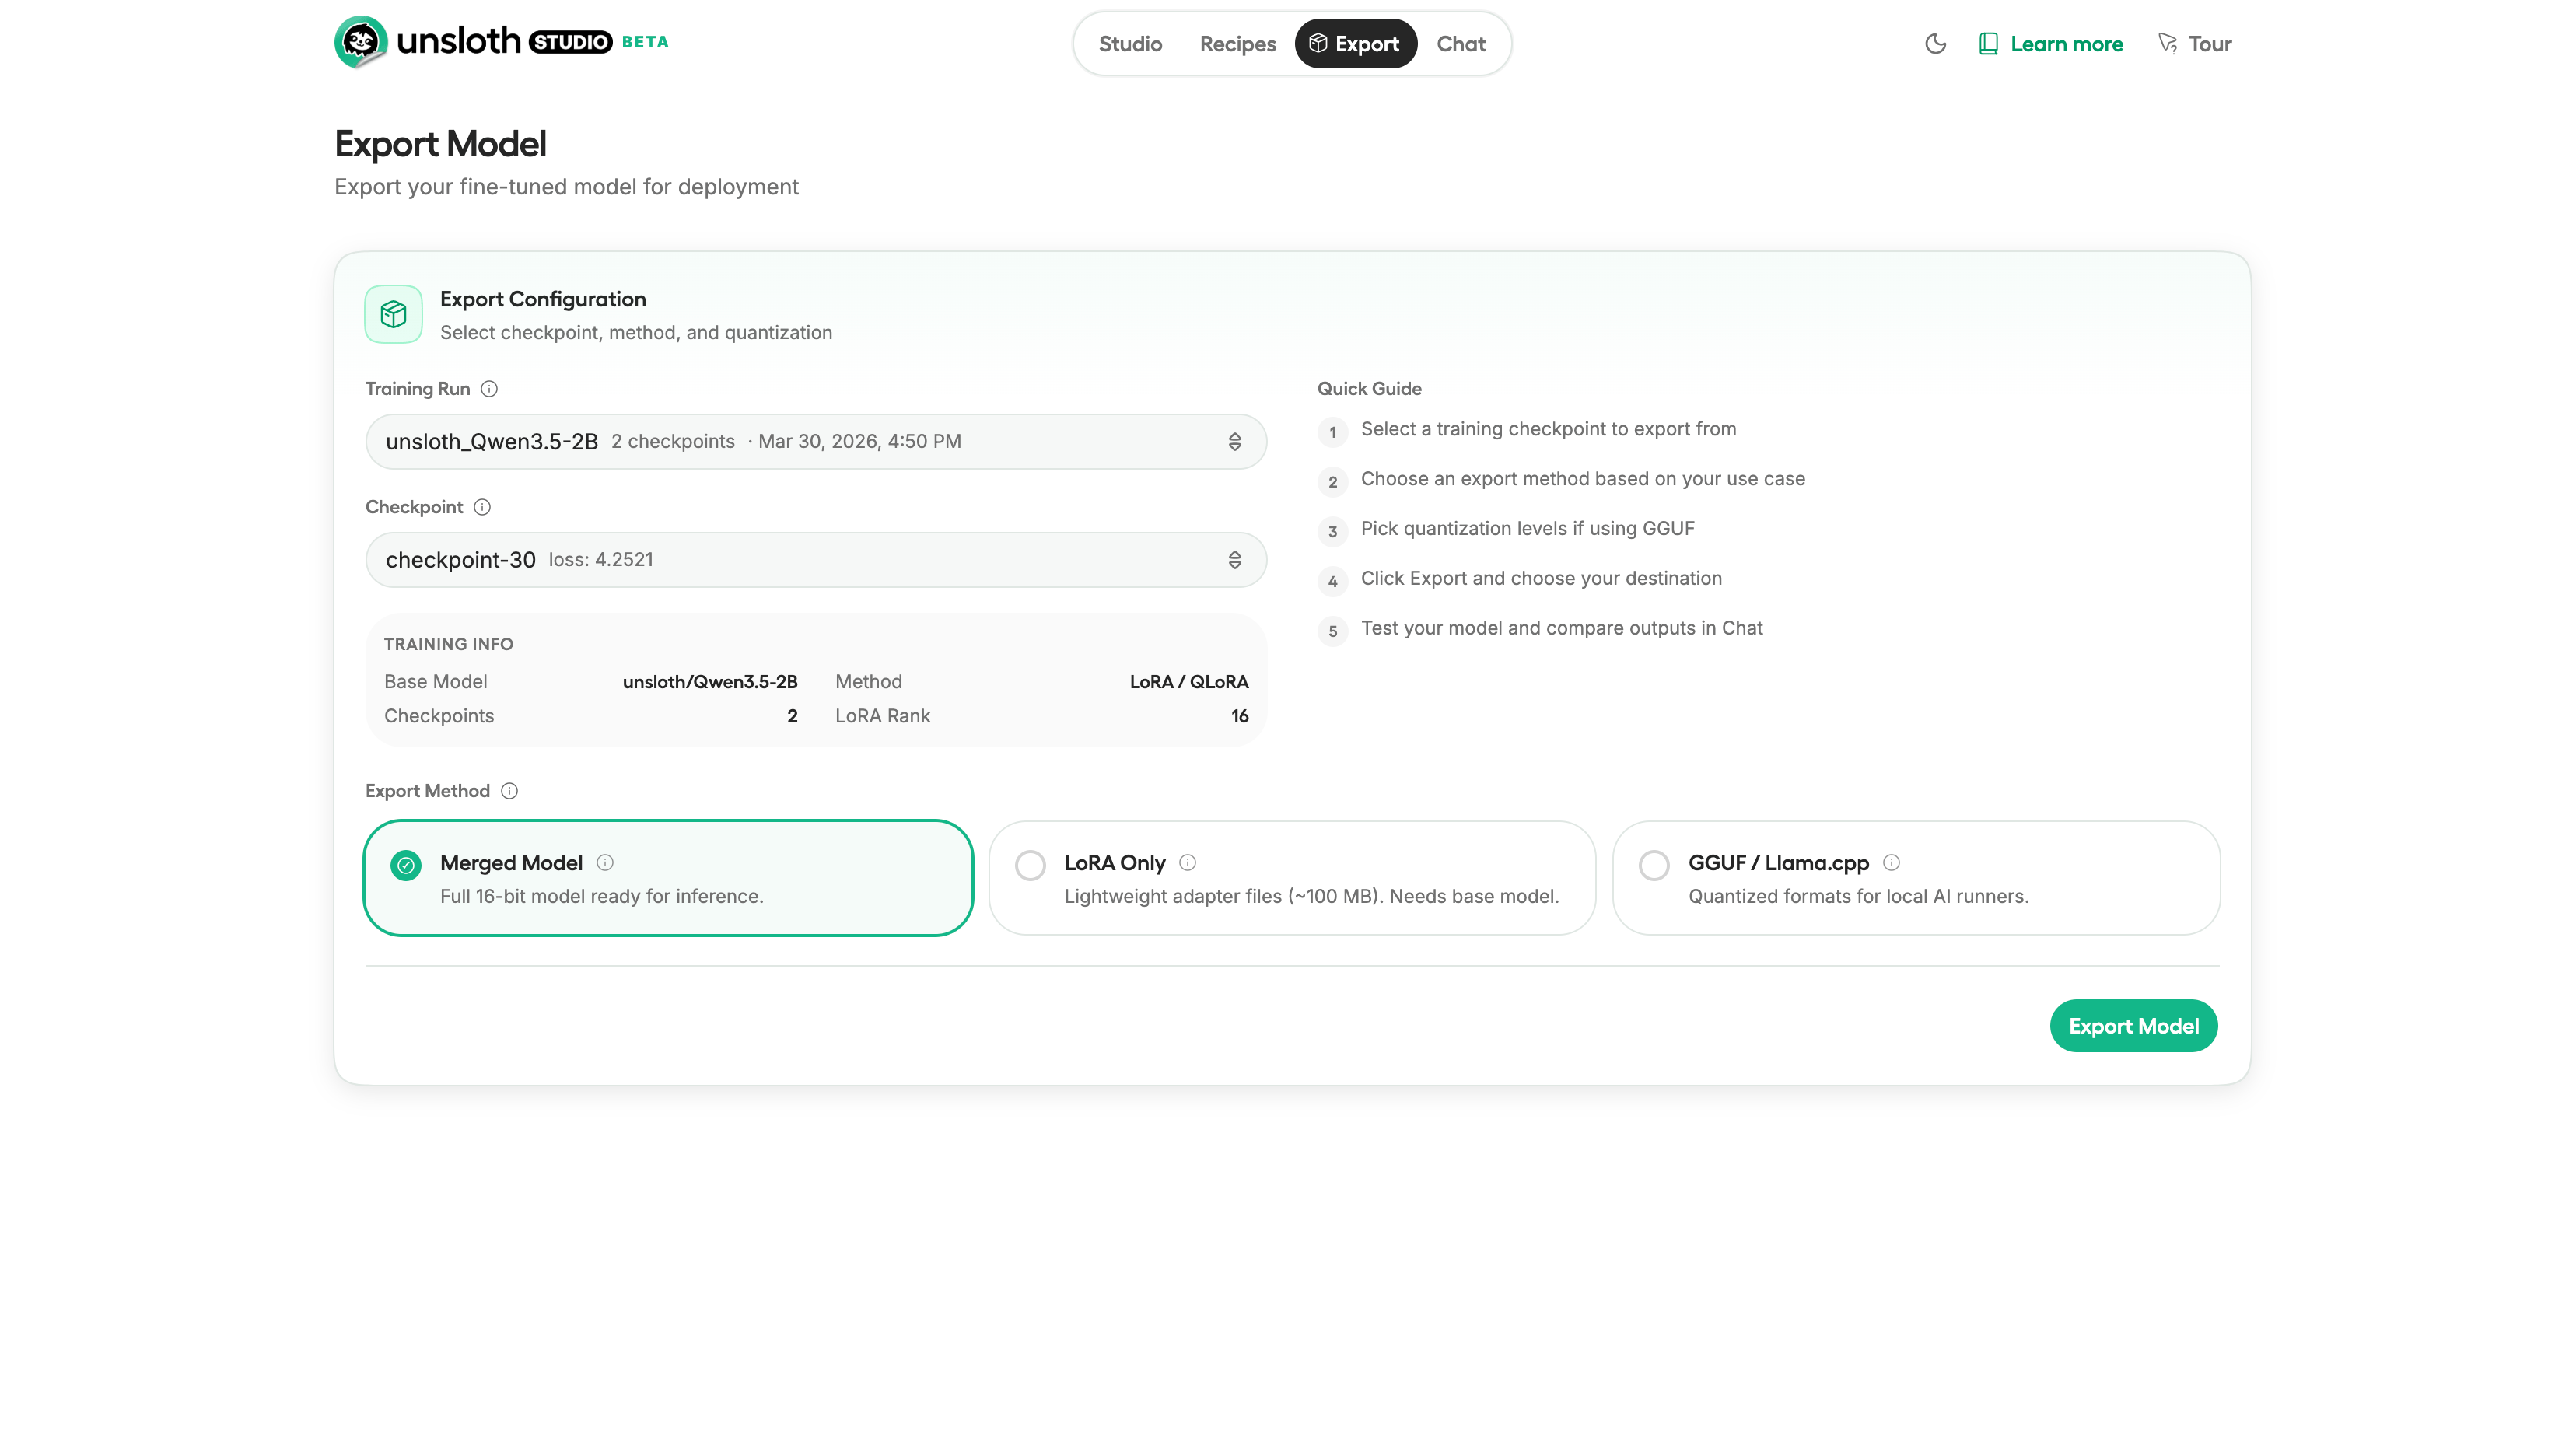
Task: Click the Tour cursor icon
Action: [x=2167, y=43]
